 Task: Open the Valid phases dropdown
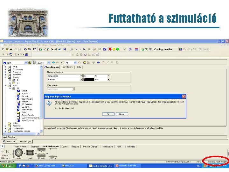coord(73,89)
